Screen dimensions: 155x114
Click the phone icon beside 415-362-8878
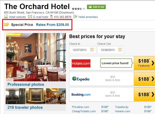[x=51, y=16]
